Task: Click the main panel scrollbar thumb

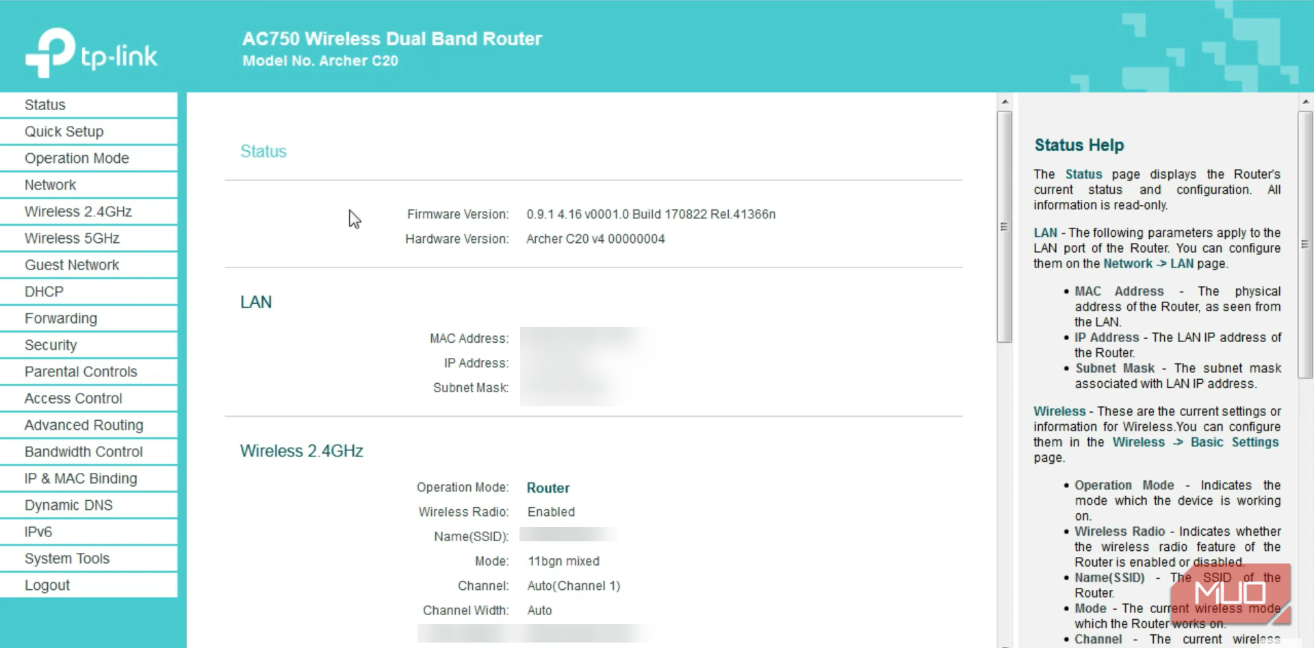Action: point(1005,226)
